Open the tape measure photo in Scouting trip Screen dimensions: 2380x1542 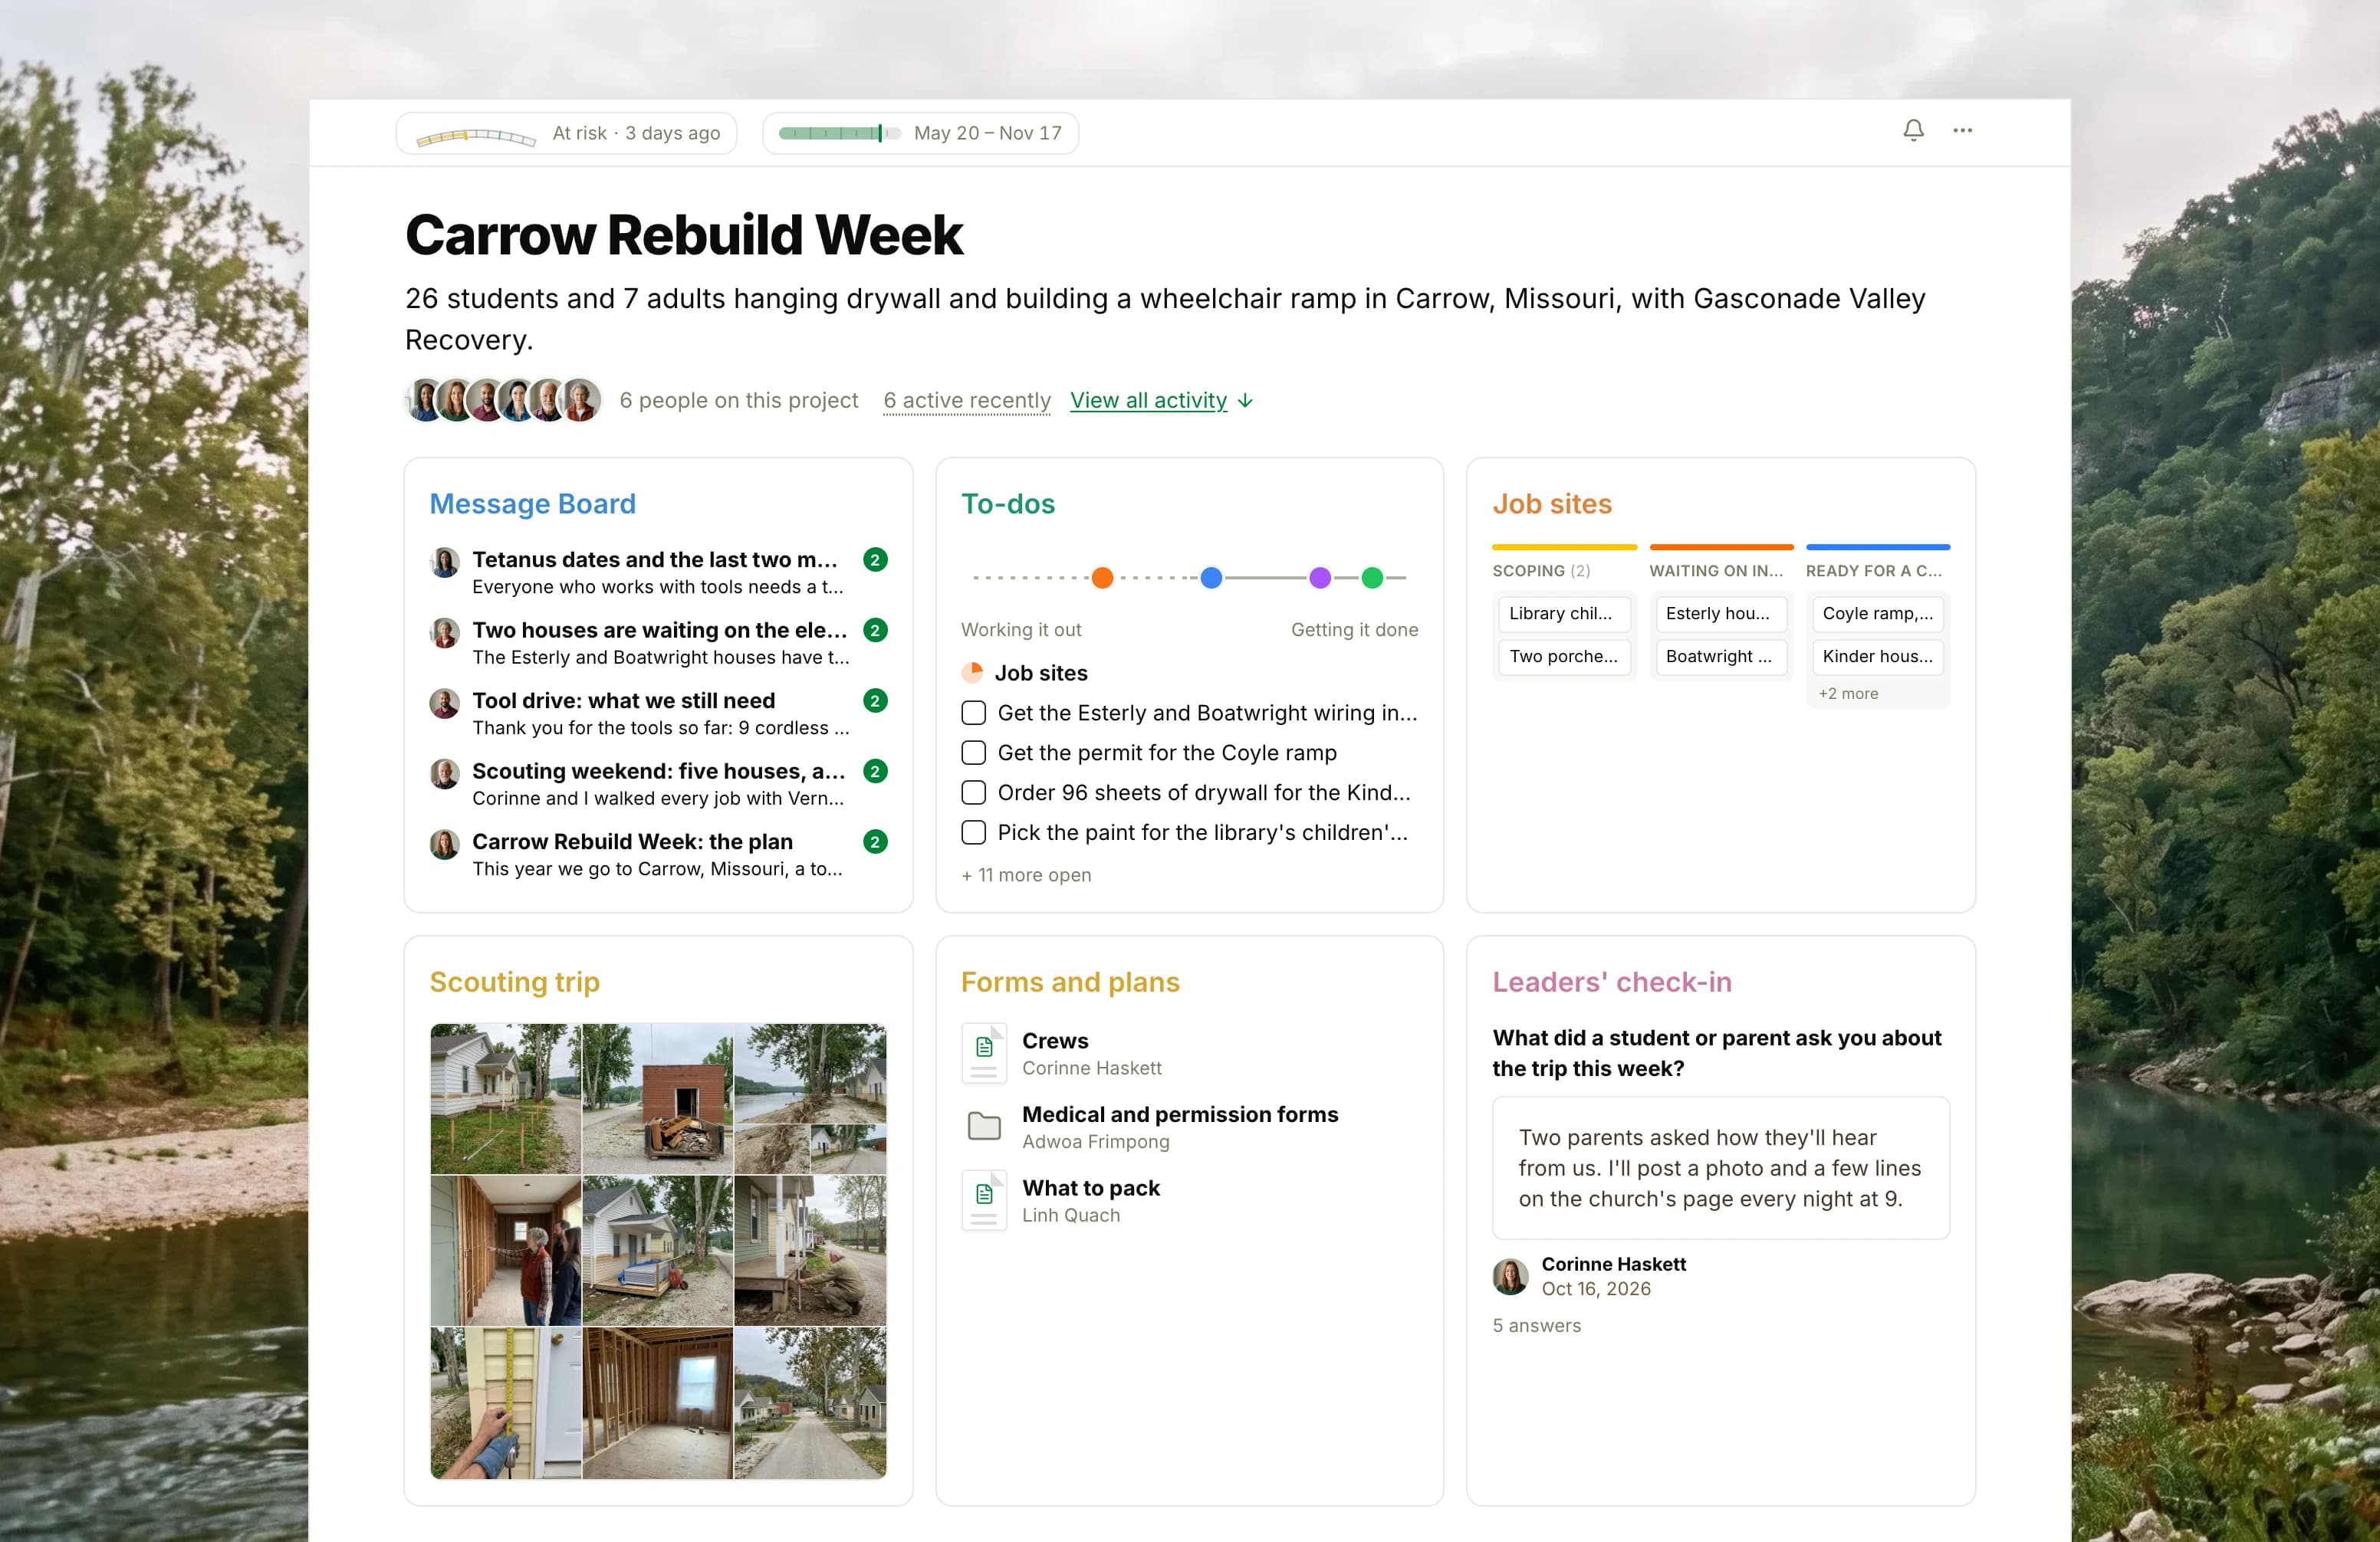[x=506, y=1403]
